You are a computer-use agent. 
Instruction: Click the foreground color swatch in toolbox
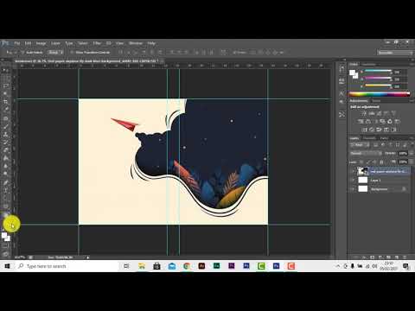click(4, 236)
